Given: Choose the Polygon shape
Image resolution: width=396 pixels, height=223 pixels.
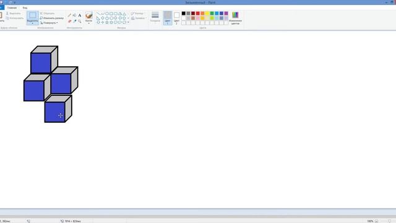Looking at the screenshot, I should (120, 14).
